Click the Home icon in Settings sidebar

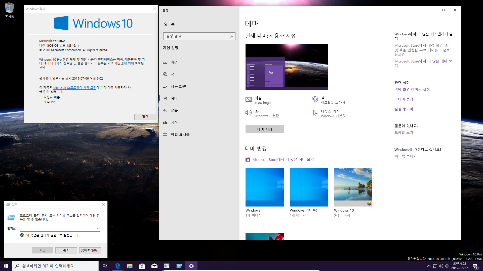point(165,24)
